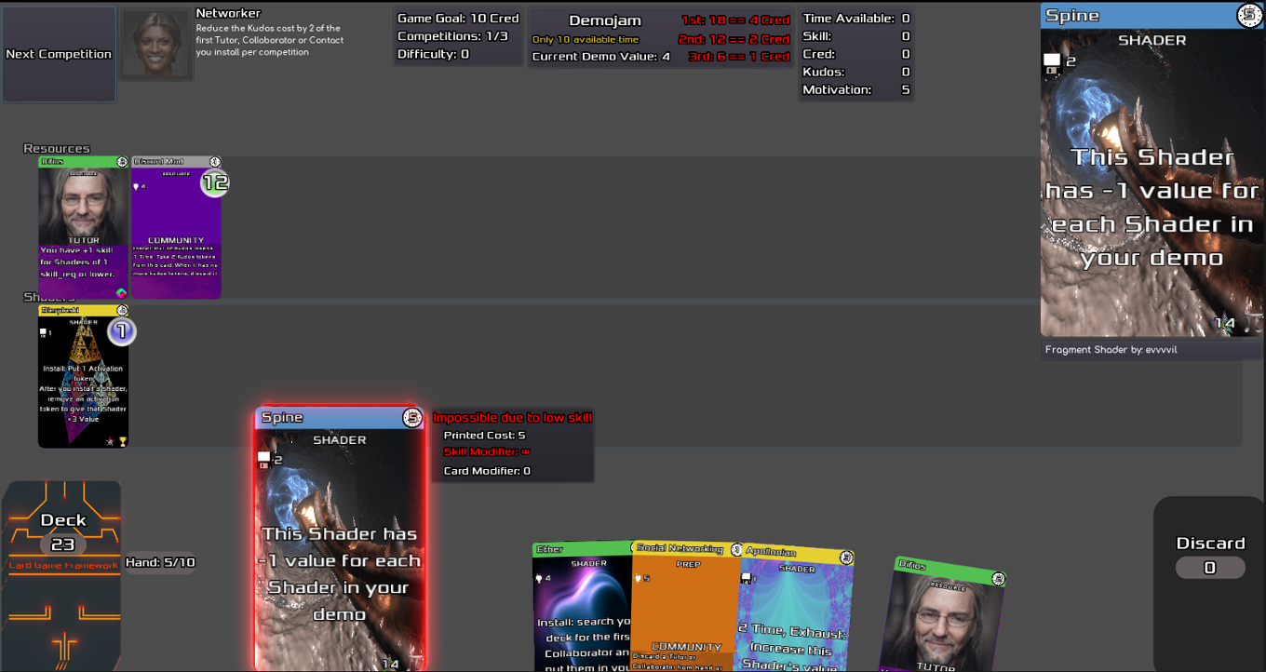
Task: Click the cost 5 icon on hand Spine card
Action: point(412,418)
